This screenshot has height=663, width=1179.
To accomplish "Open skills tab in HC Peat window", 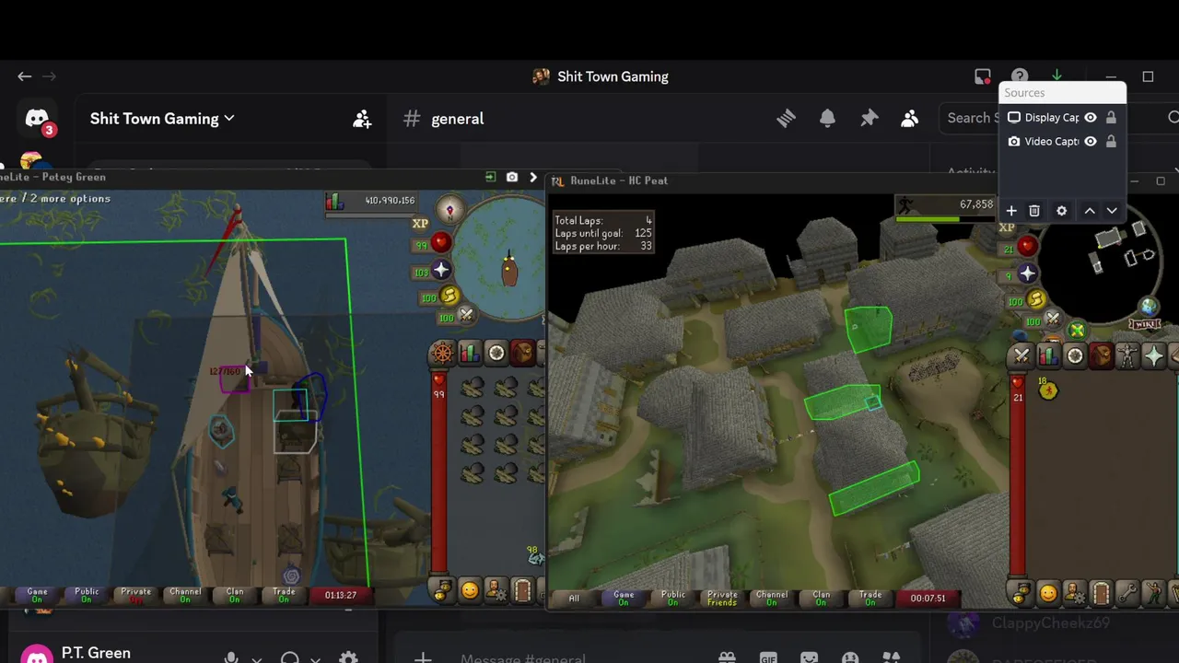I will (x=1048, y=356).
